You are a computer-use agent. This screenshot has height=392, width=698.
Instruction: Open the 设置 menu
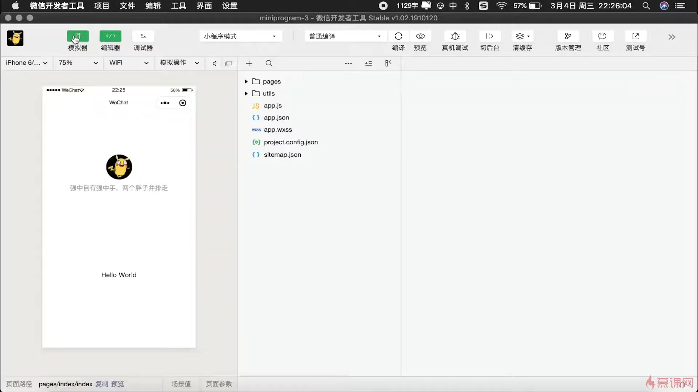[230, 6]
